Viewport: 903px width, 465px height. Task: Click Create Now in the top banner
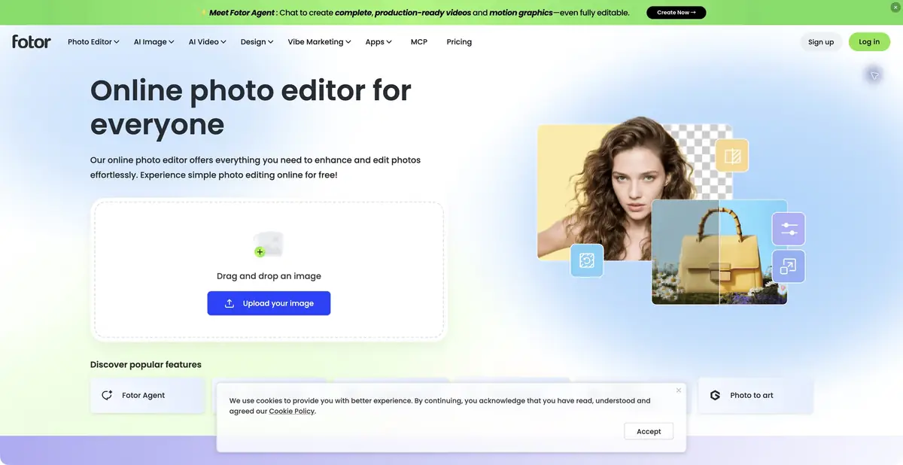(x=676, y=13)
